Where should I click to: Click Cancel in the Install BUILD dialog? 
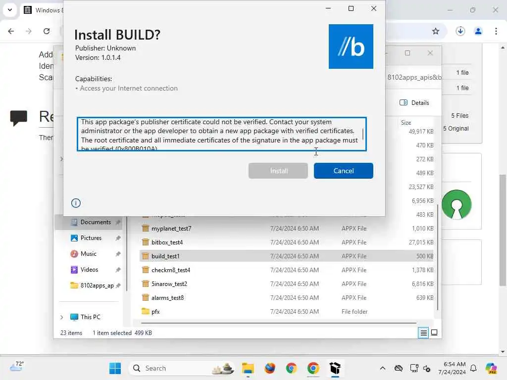(344, 171)
